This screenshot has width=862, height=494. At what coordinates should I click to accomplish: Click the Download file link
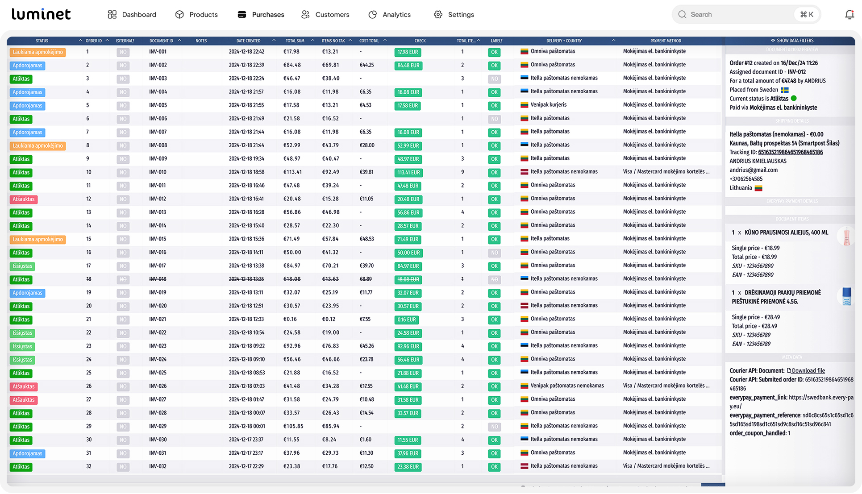[808, 371]
